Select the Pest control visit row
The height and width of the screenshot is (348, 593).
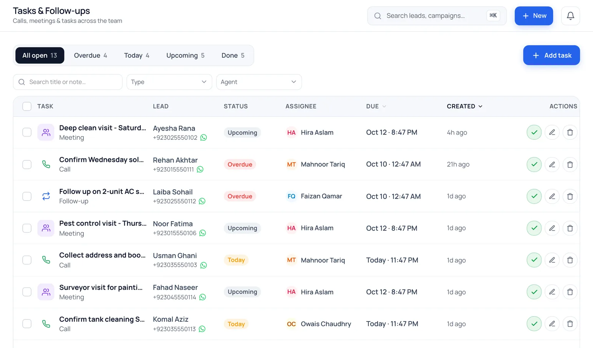[x=27, y=228]
